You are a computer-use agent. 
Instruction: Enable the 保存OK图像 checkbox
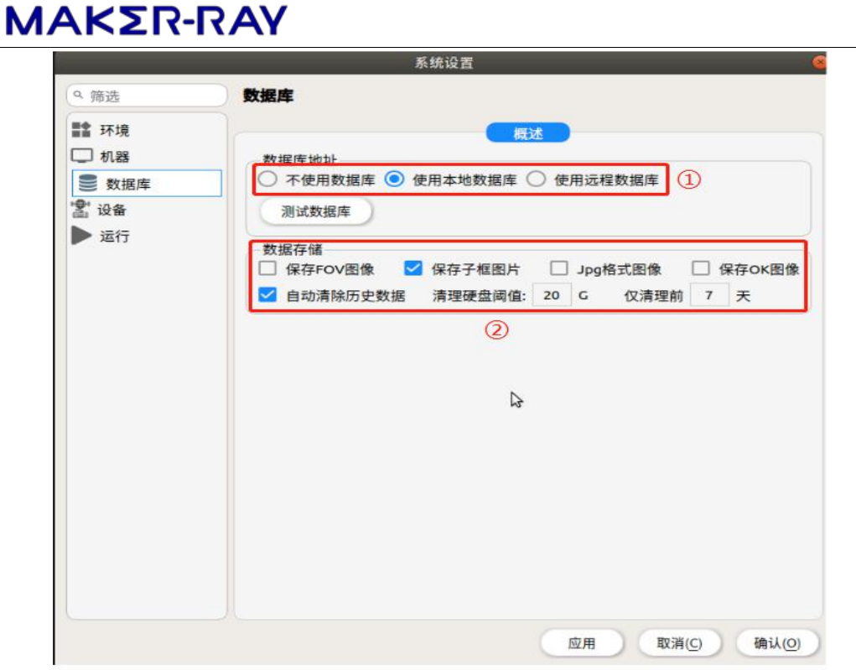[700, 268]
